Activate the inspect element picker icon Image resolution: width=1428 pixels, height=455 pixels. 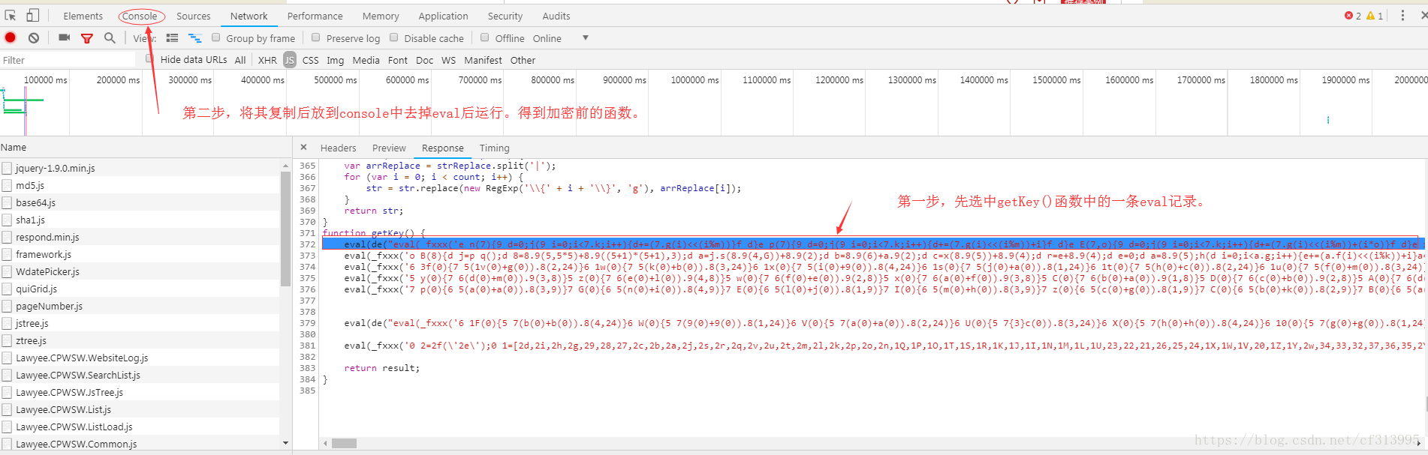pyautogui.click(x=11, y=16)
